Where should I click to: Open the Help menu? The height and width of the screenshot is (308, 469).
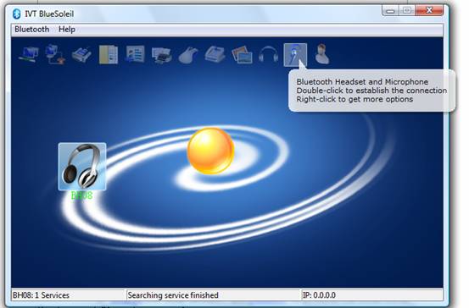pos(67,30)
